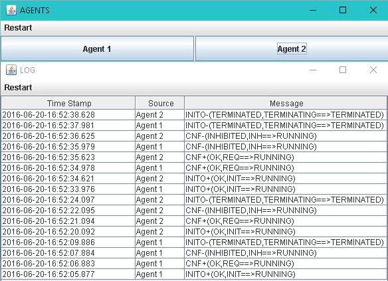Minimize the AGENTS window
Screen dimensions: 388x281
click(313, 10)
